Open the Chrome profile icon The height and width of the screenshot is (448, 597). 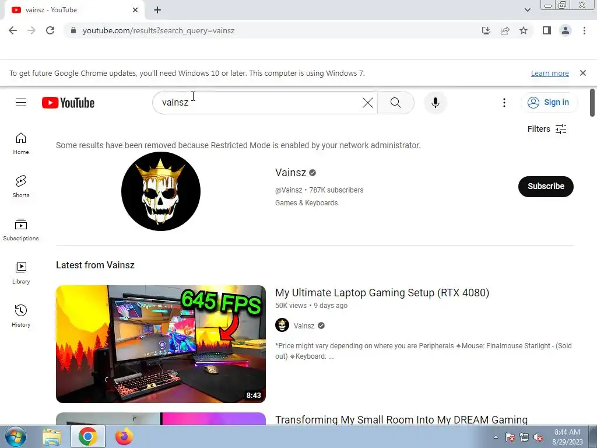pos(566,30)
